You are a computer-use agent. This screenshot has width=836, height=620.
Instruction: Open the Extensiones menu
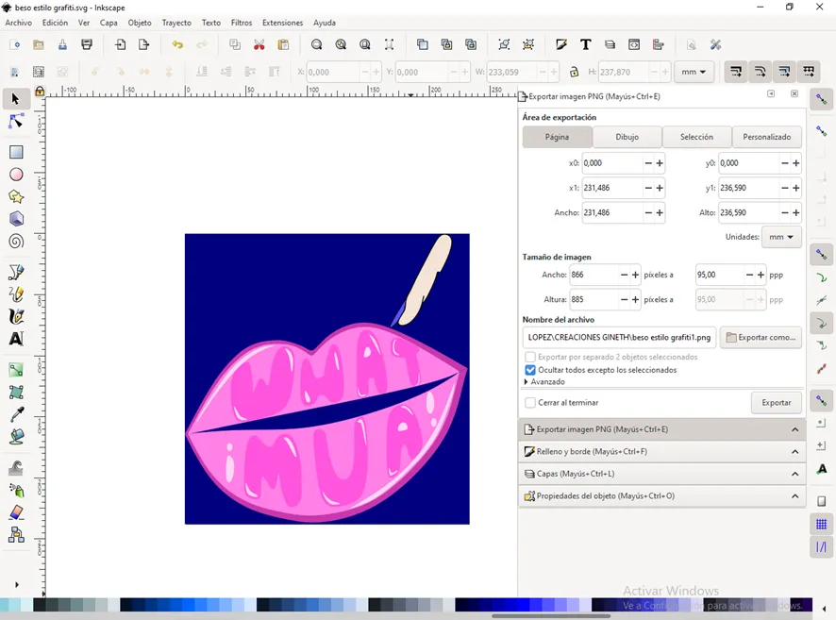coord(282,23)
